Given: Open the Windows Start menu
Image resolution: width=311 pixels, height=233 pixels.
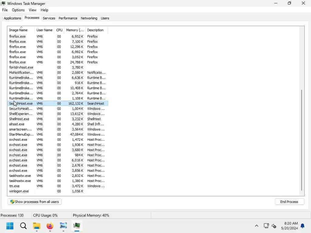Looking at the screenshot, I should (x=10, y=226).
